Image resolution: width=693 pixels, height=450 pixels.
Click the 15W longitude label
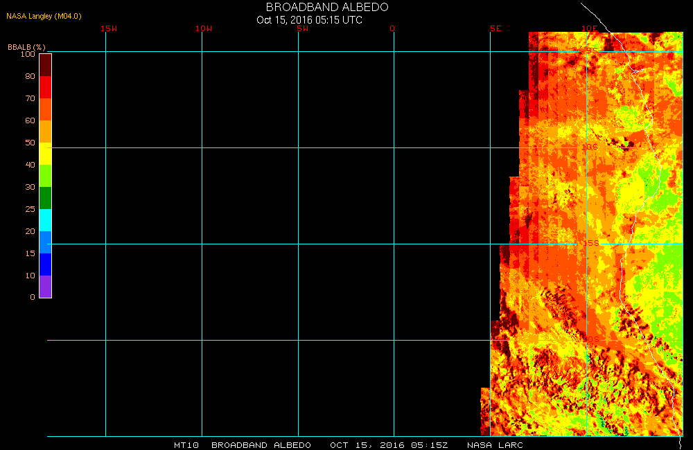click(x=108, y=29)
